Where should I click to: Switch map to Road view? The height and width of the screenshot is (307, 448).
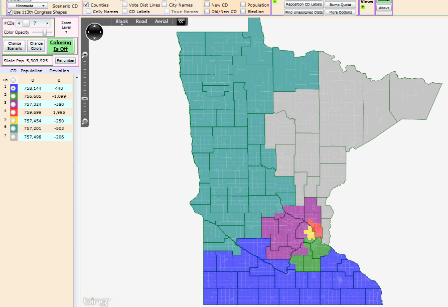click(141, 22)
